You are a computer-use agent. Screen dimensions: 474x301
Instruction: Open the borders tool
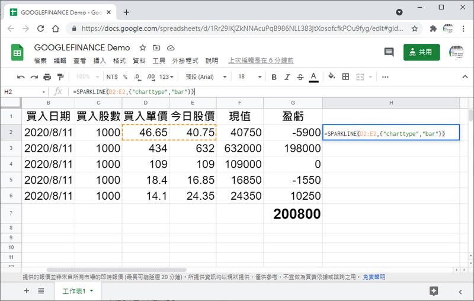coord(345,77)
